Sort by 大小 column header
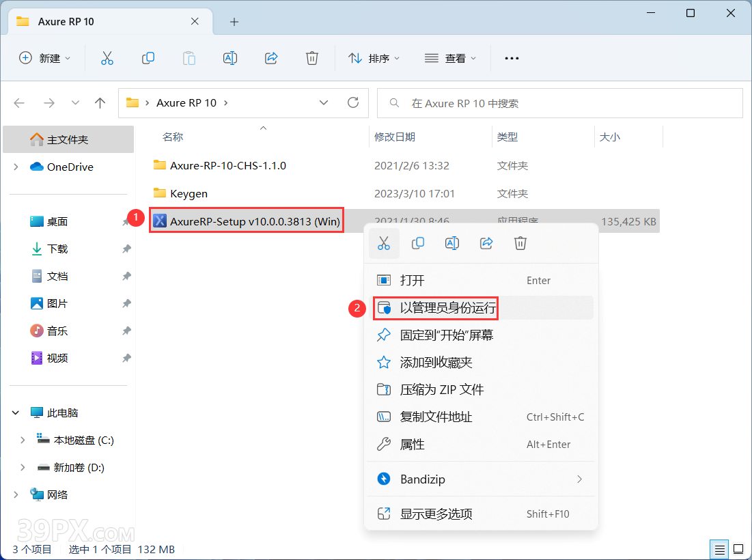 tap(610, 137)
